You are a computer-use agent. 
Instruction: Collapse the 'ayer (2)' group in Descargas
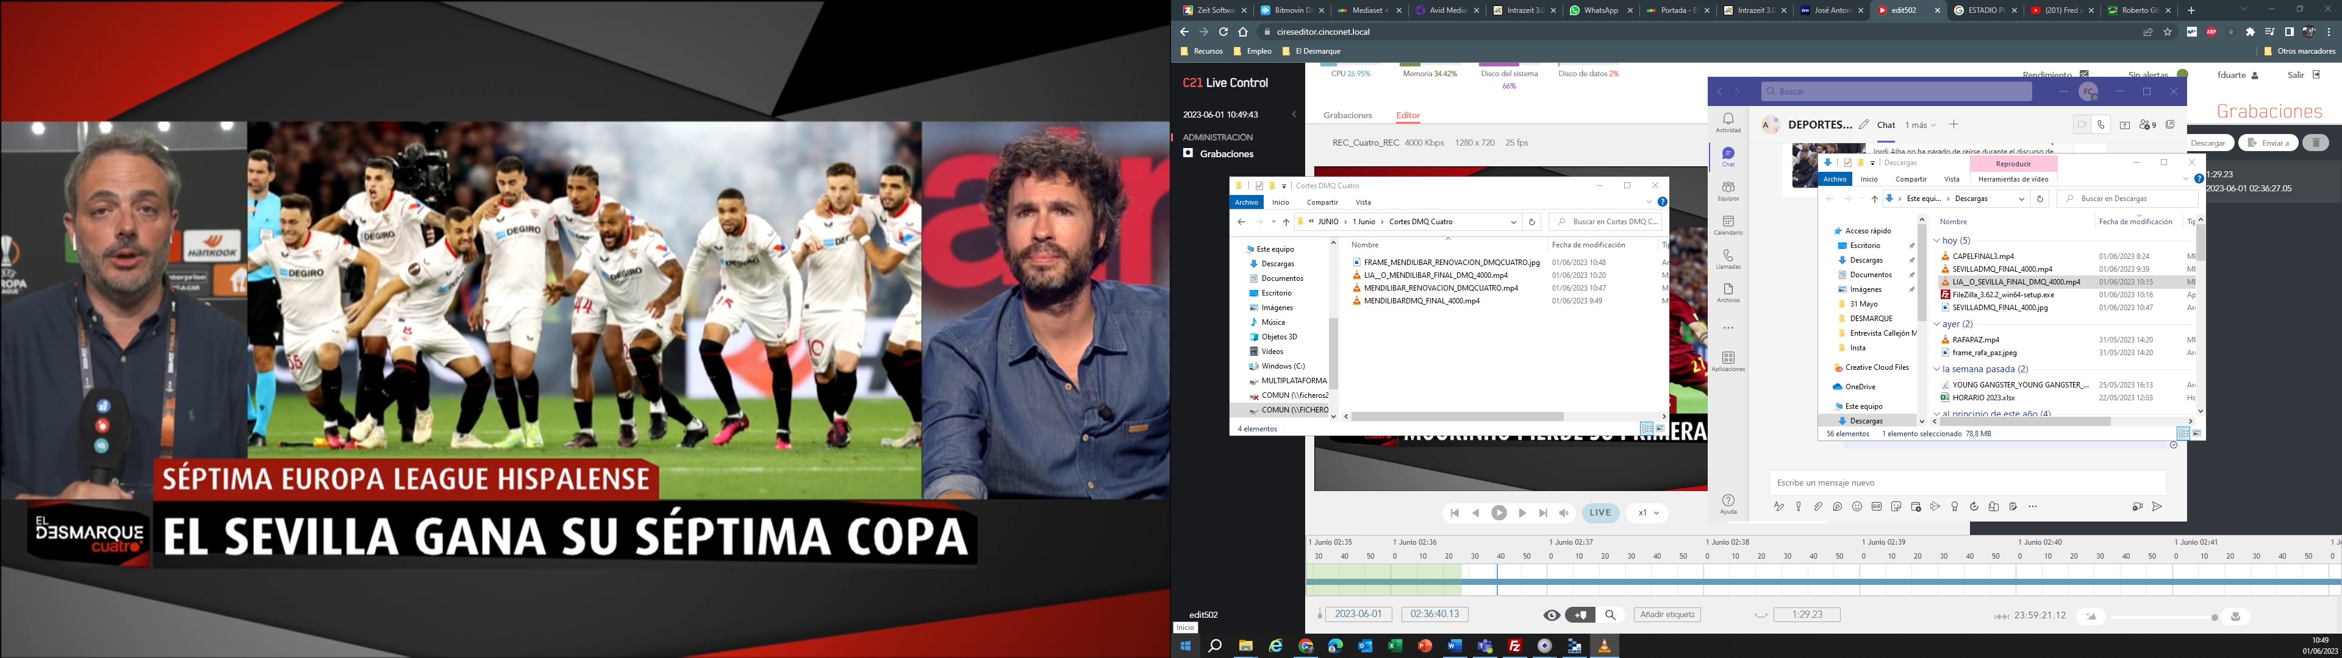(1936, 325)
